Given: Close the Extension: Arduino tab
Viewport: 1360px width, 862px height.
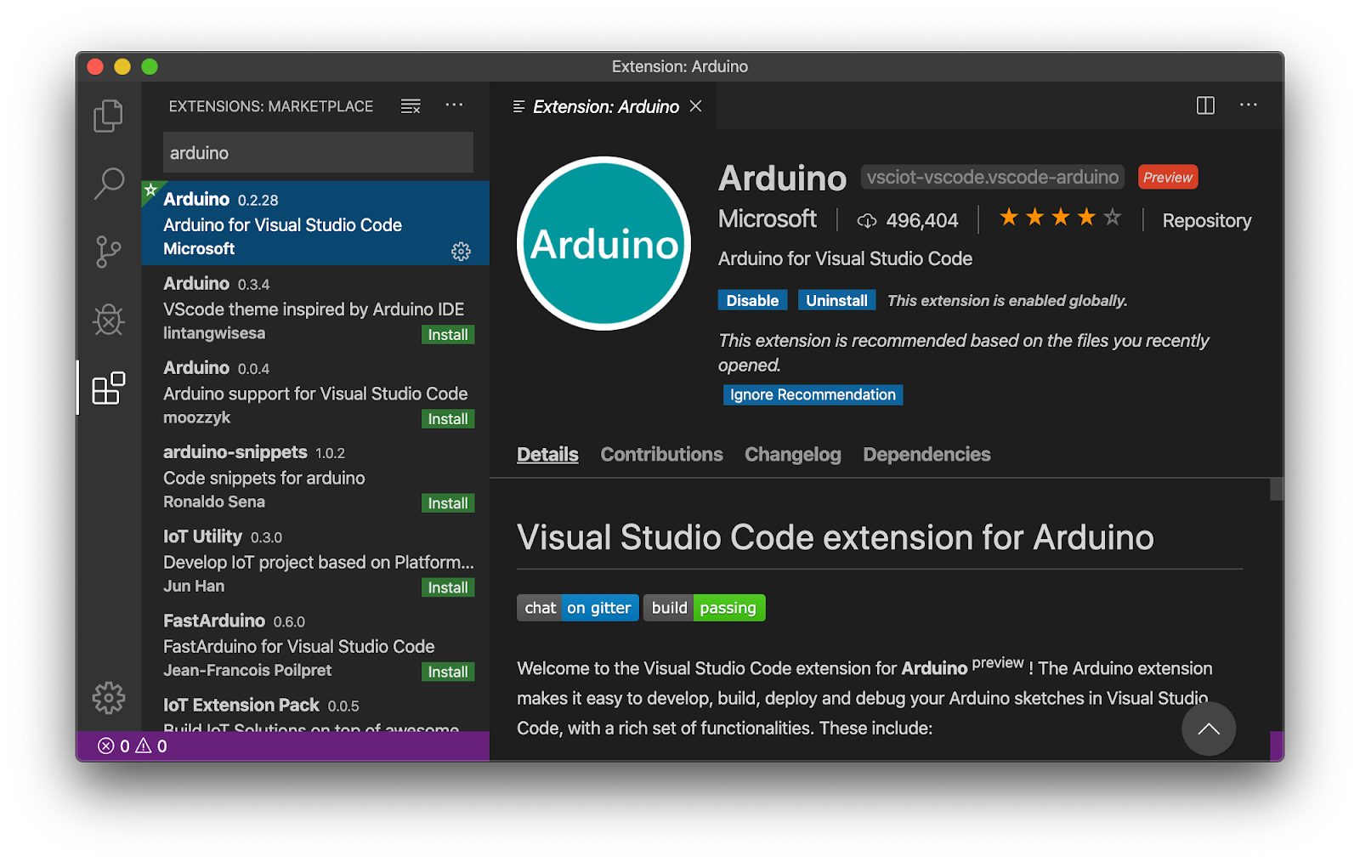Looking at the screenshot, I should click(x=696, y=106).
